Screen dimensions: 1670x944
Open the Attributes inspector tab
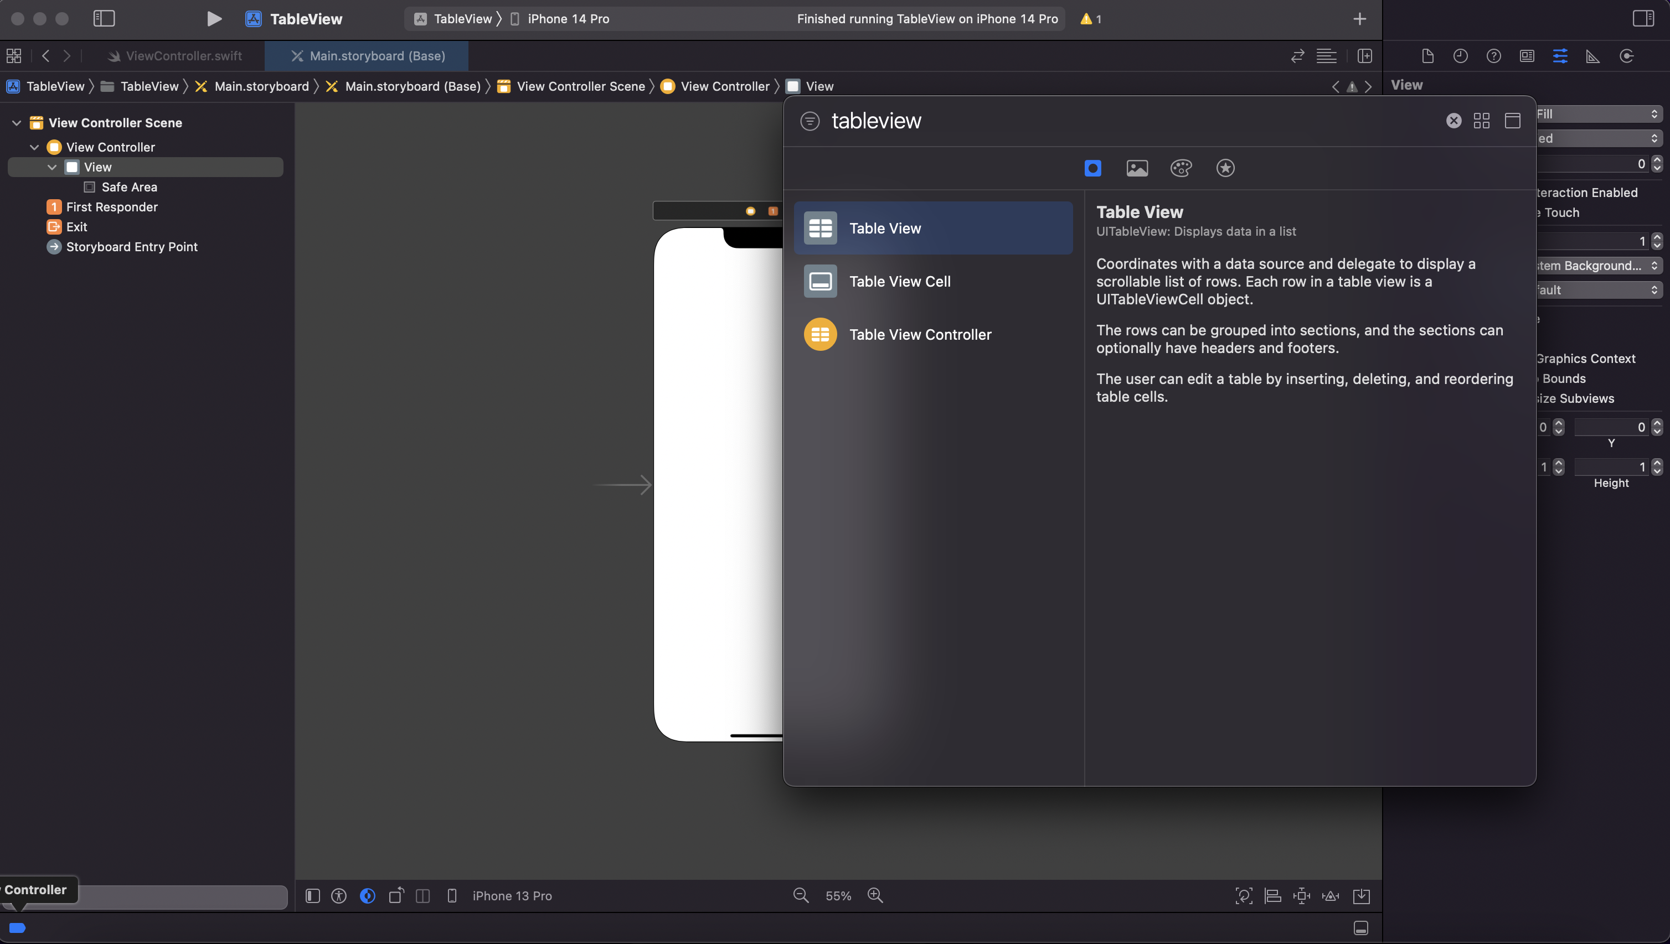[x=1560, y=56]
